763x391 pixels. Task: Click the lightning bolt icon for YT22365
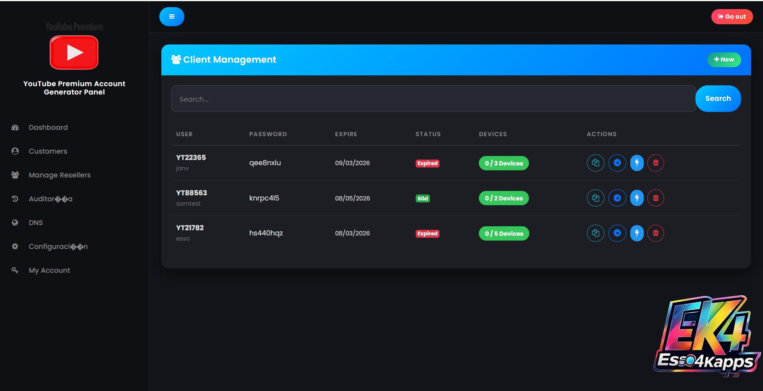[637, 163]
